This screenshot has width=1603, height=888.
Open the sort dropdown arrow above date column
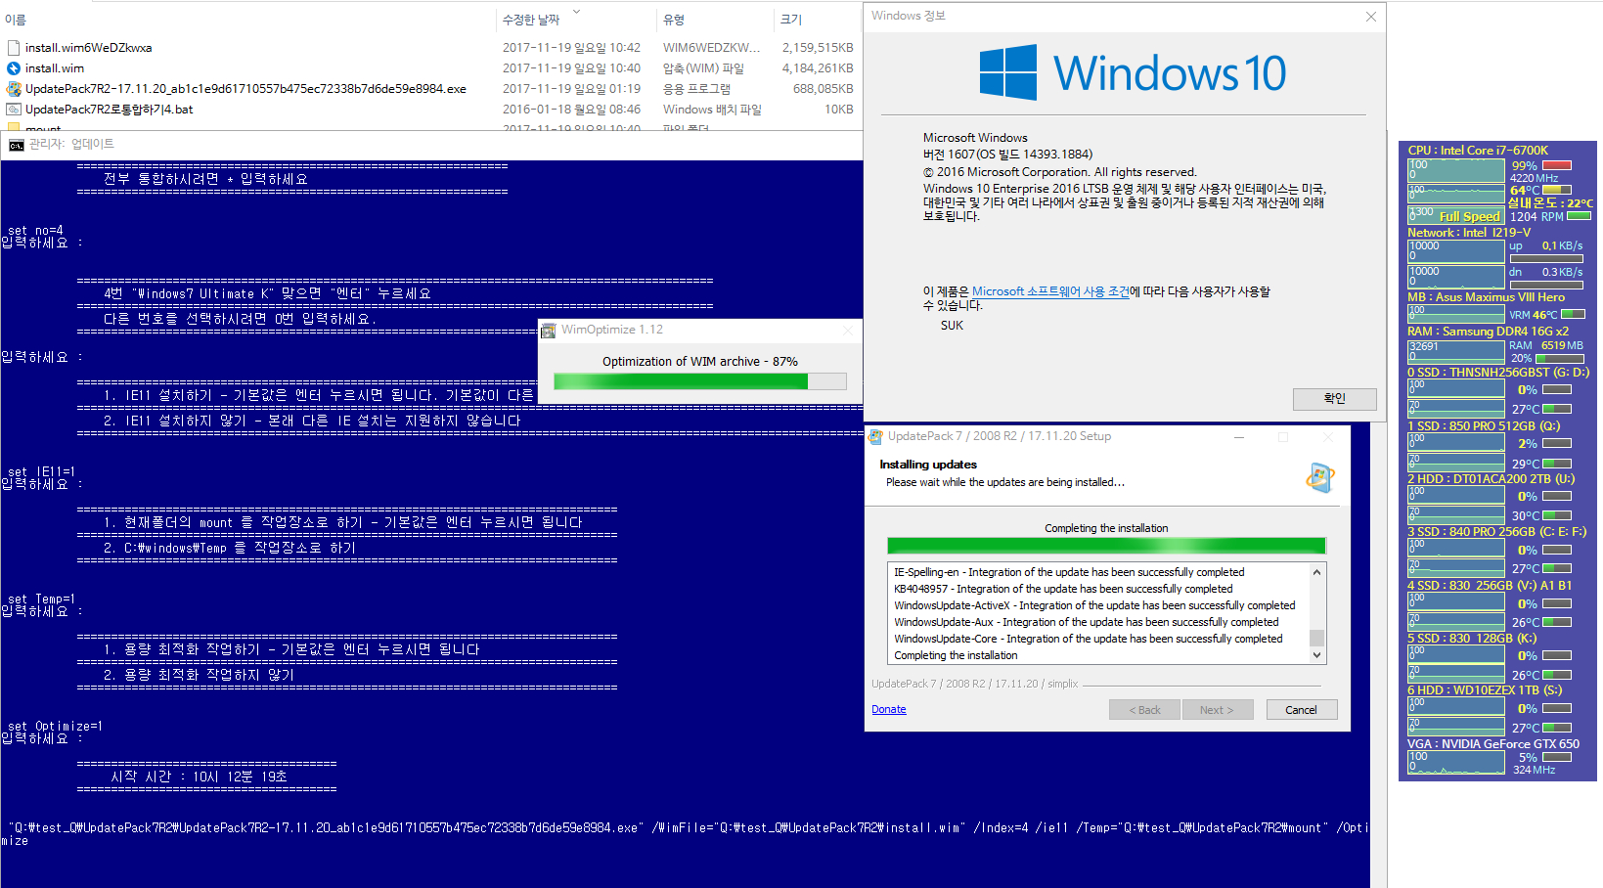click(x=576, y=12)
